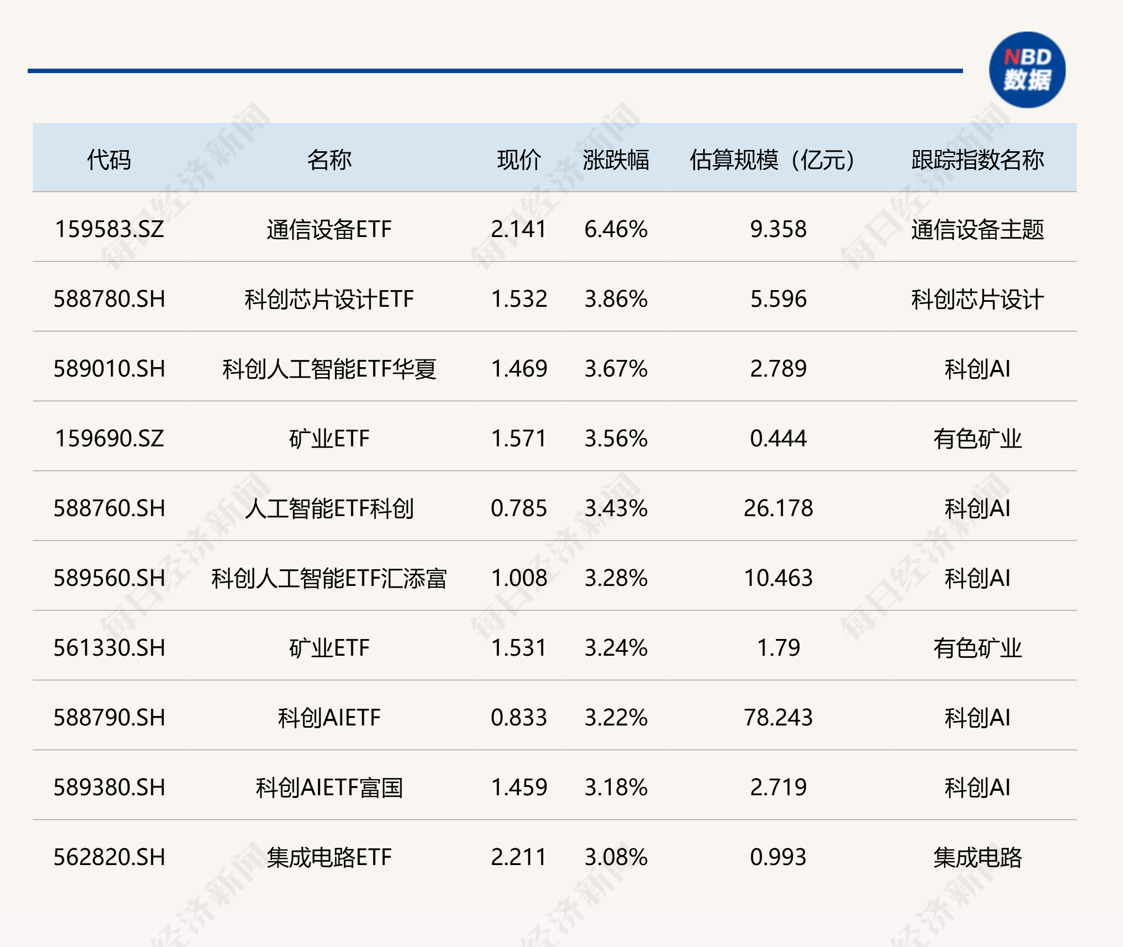Select the 科创AIETF name cell

(329, 718)
